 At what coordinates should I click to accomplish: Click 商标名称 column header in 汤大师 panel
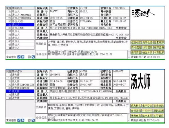[x=23, y=71]
